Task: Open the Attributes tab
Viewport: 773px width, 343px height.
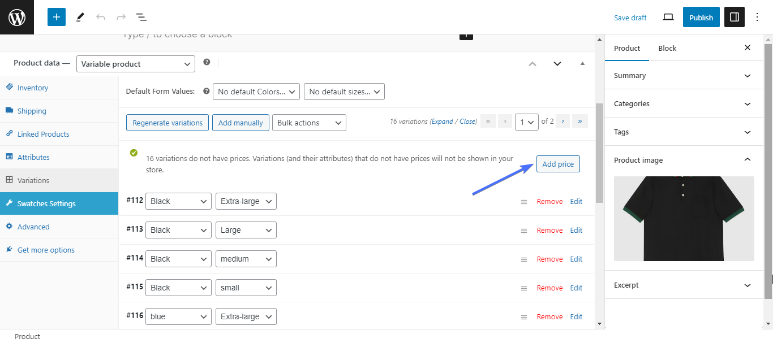Action: [x=59, y=157]
